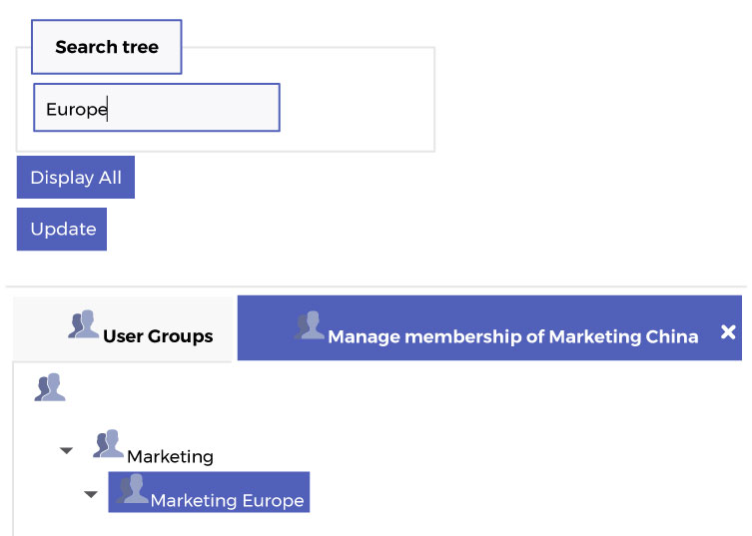Viewport: 752px width, 536px height.
Task: Focus the search tree text field
Action: (x=157, y=108)
